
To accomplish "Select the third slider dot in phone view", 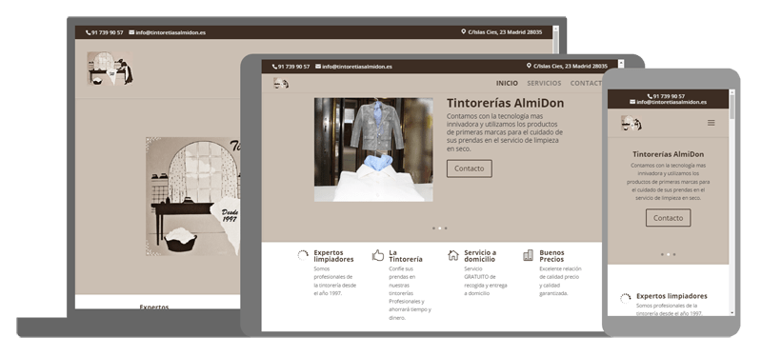I will point(674,254).
